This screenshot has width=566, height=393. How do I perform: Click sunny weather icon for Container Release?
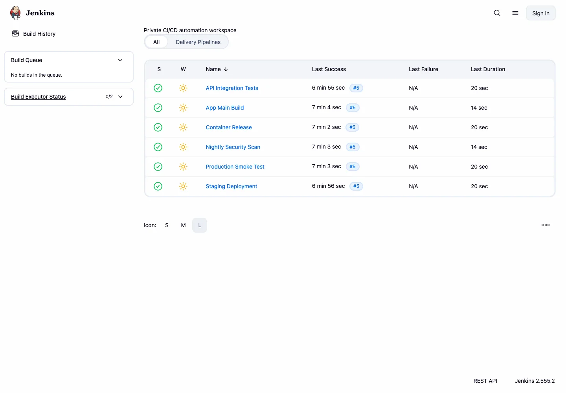(183, 127)
